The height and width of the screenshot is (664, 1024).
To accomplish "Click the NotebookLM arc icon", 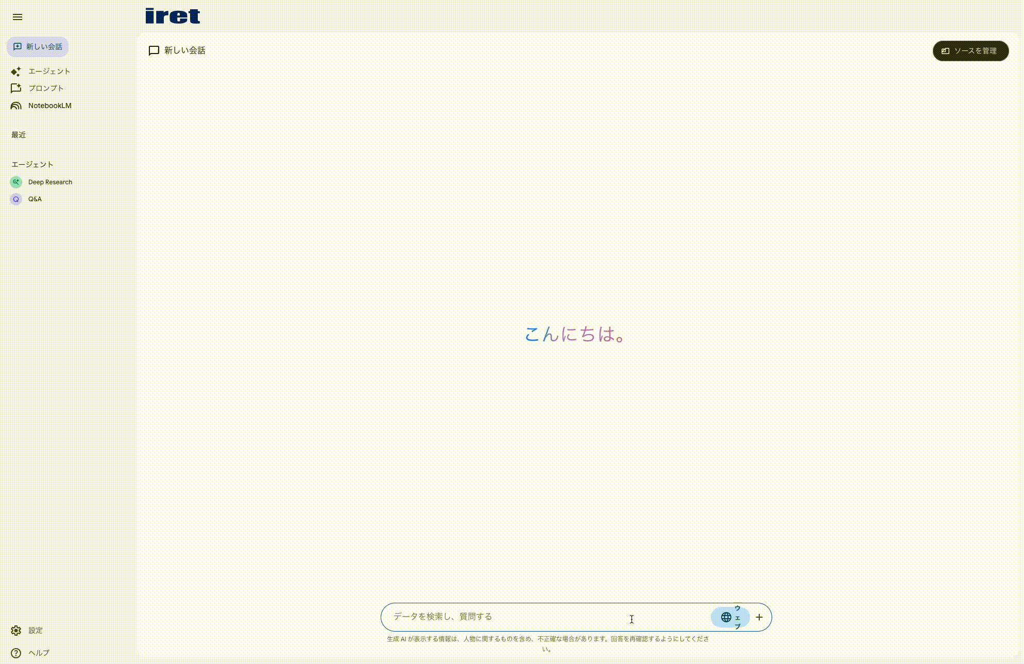I will pos(16,106).
